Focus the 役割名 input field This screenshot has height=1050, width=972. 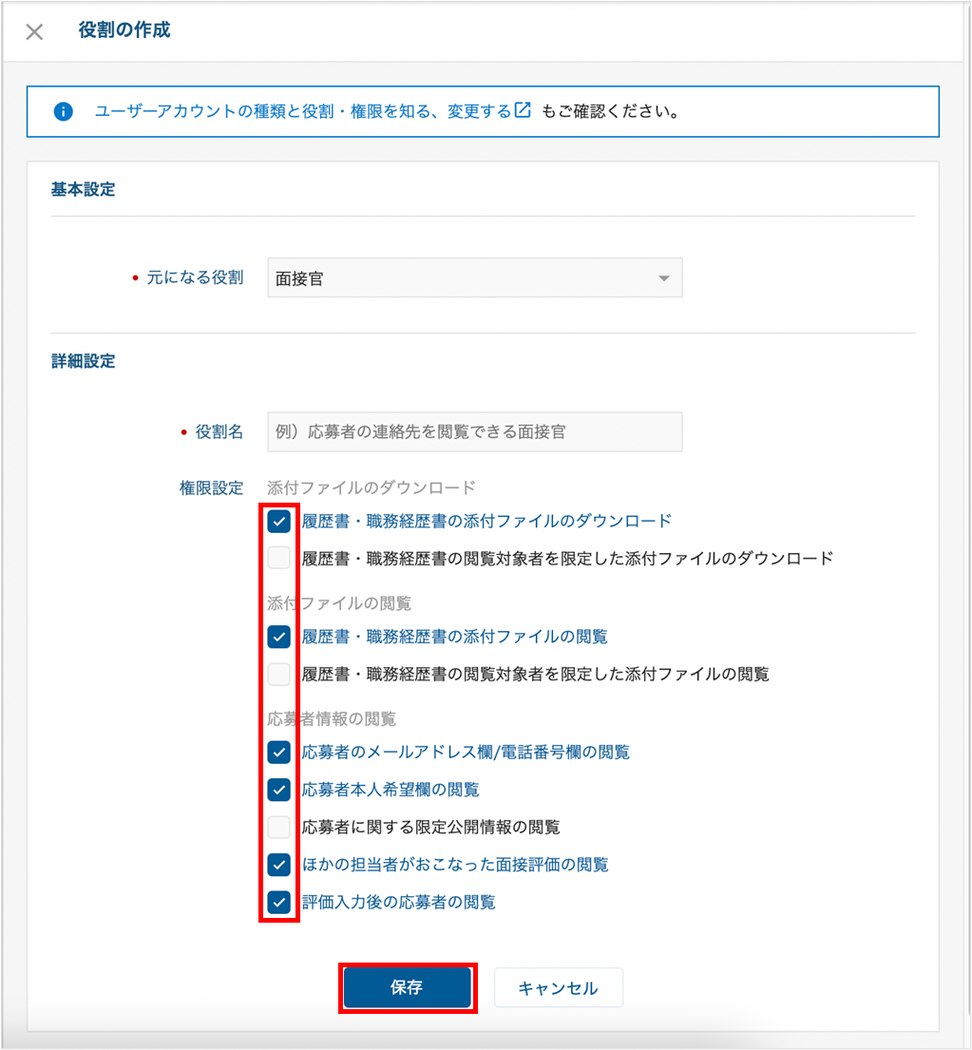pyautogui.click(x=475, y=432)
